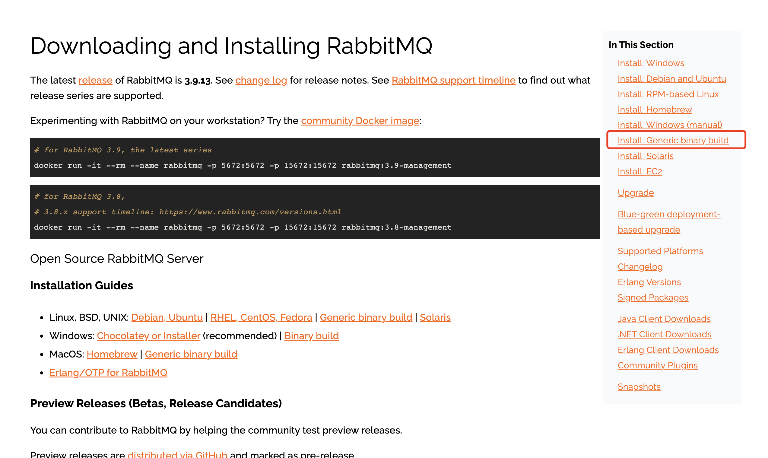The height and width of the screenshot is (458, 768).
Task: Open Java Client Downloads
Action: click(663, 319)
